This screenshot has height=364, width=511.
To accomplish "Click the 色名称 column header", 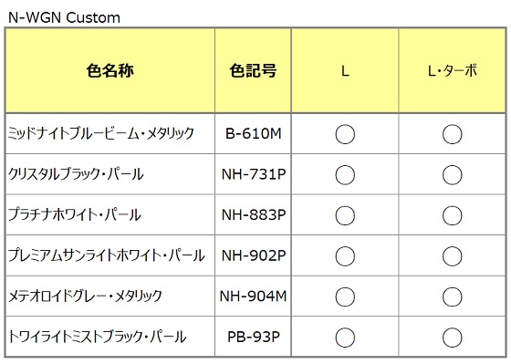I will click(x=110, y=70).
